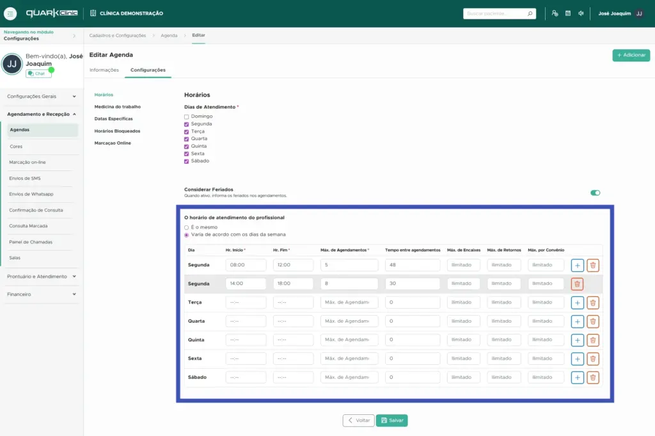Click the hamburger menu icon in header
655x436 pixels.
point(11,13)
